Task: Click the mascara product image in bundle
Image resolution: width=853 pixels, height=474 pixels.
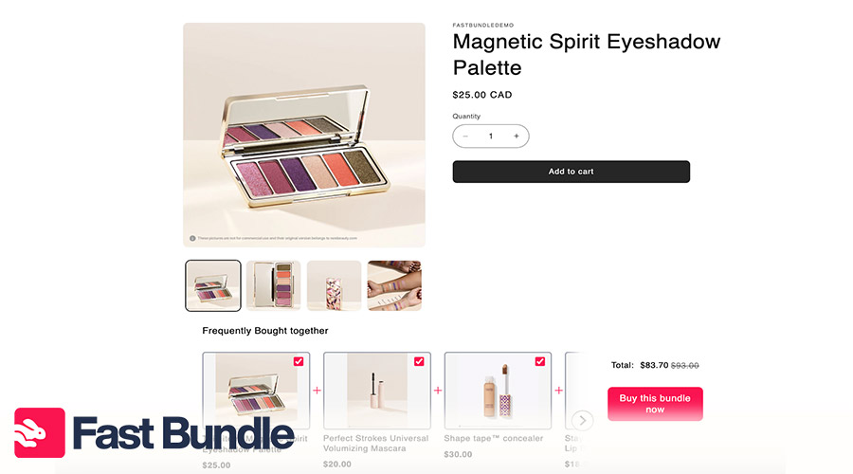Action: click(x=377, y=391)
